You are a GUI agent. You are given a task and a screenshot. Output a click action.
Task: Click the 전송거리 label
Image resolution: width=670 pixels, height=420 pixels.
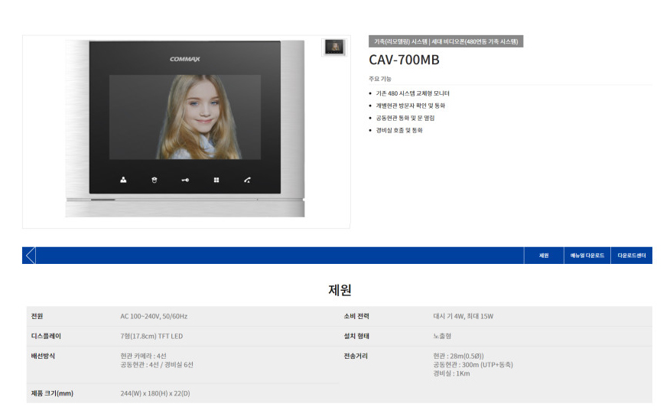point(356,356)
